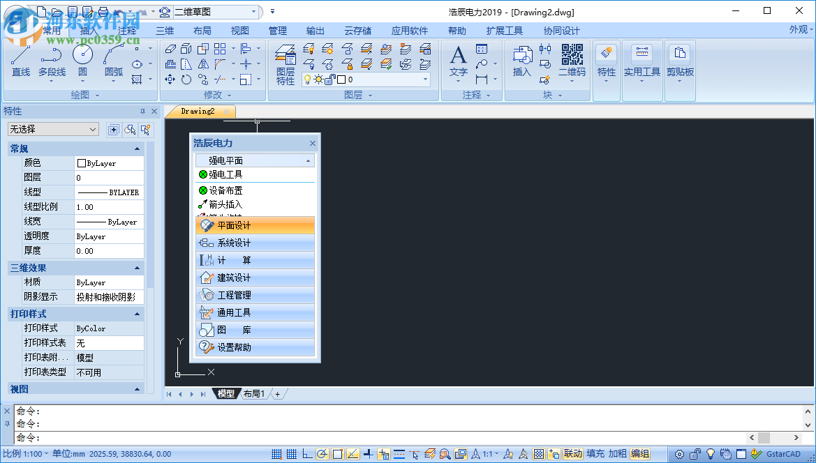Screen dimensions: 816x463
Task: Toggle 加粗 in status bar
Action: coord(618,454)
